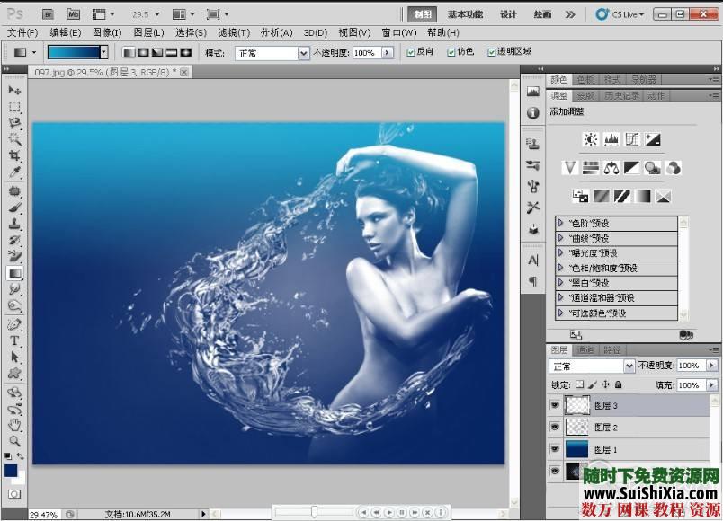This screenshot has height=521, width=723.
Task: Open the 滤镜(T) menu
Action: [233, 32]
